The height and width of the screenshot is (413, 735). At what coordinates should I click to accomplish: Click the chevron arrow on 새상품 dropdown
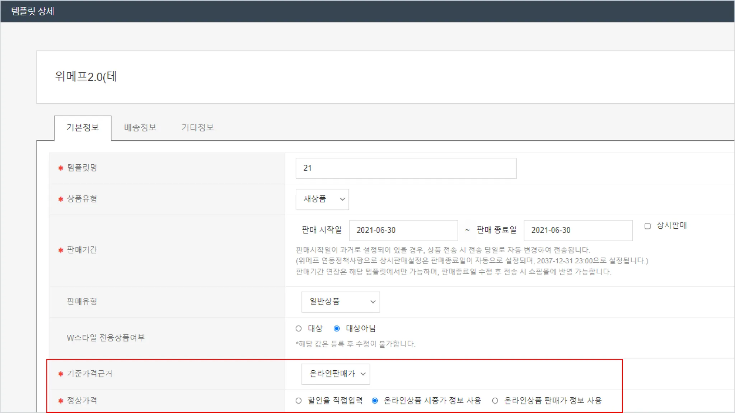click(x=342, y=199)
